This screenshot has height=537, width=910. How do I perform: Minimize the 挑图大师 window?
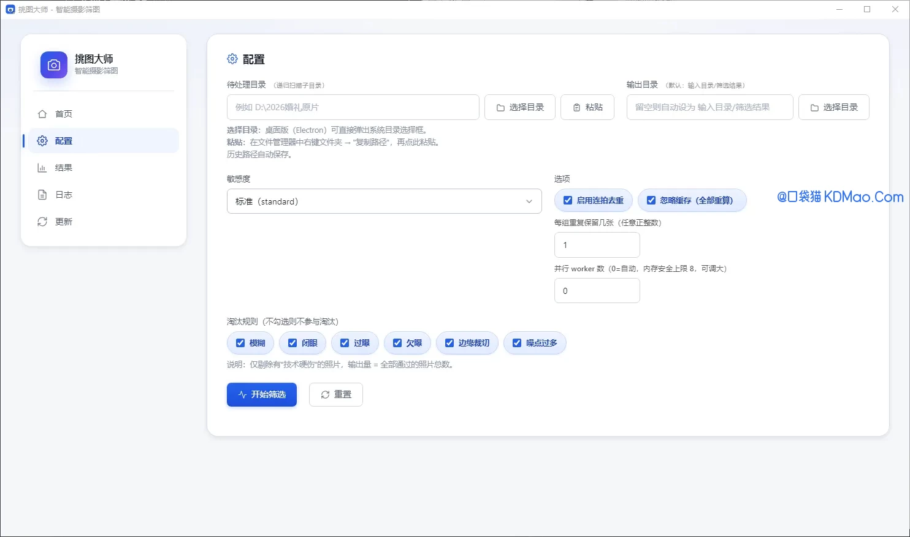839,9
